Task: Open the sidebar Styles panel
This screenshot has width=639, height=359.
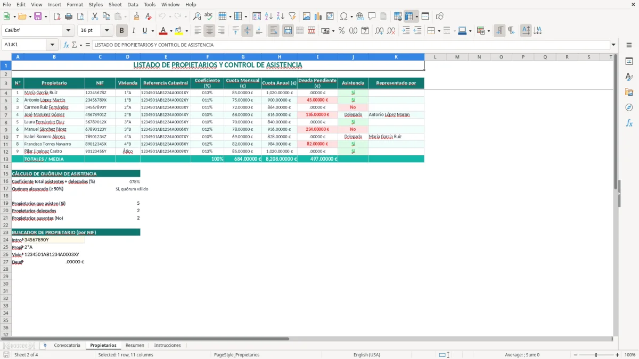Action: [629, 77]
